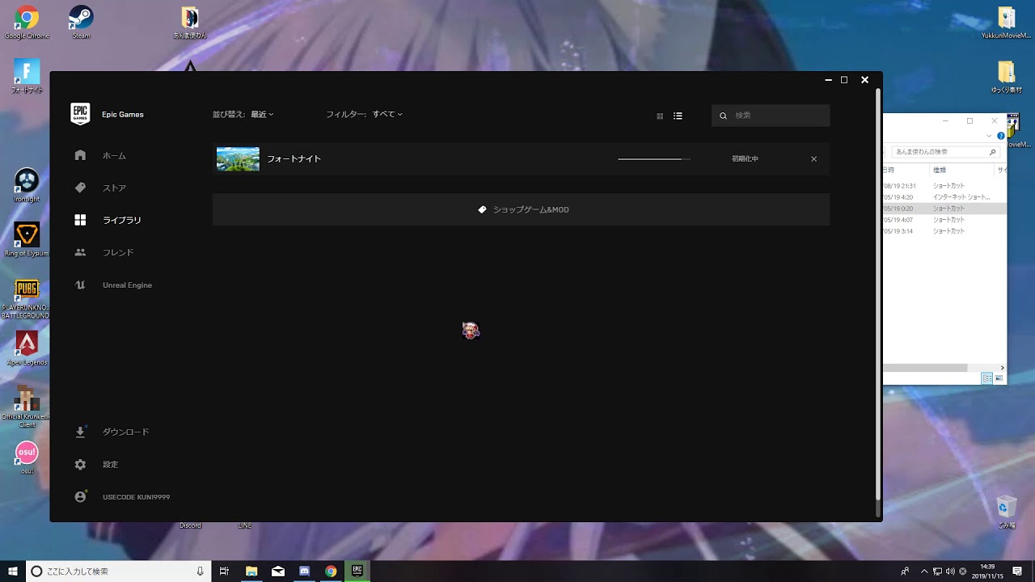
Task: Select the YukkuriMovieM folder icon at top right
Action: (x=1006, y=22)
